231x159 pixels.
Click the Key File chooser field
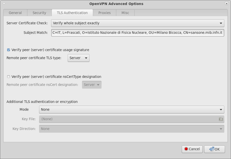[x=132, y=119]
